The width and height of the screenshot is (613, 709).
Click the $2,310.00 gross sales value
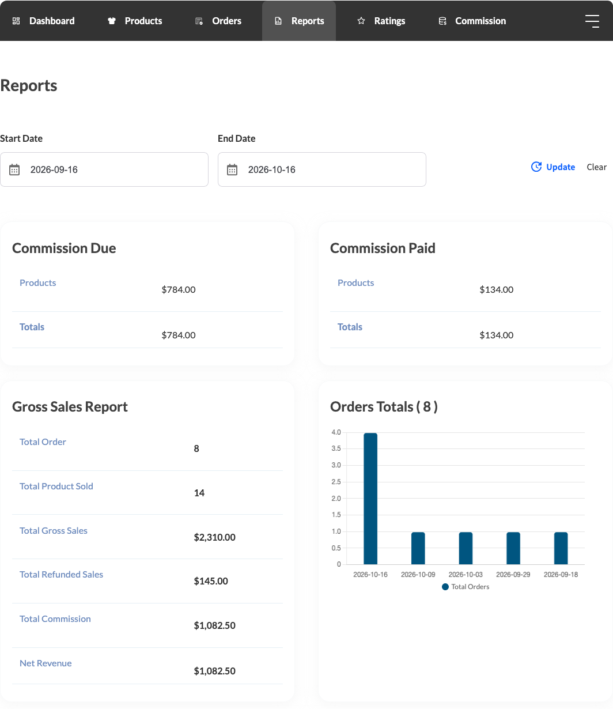tap(215, 537)
